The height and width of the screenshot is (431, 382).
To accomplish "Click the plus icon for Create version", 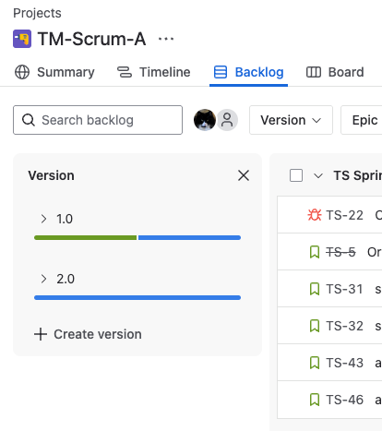I will 41,334.
